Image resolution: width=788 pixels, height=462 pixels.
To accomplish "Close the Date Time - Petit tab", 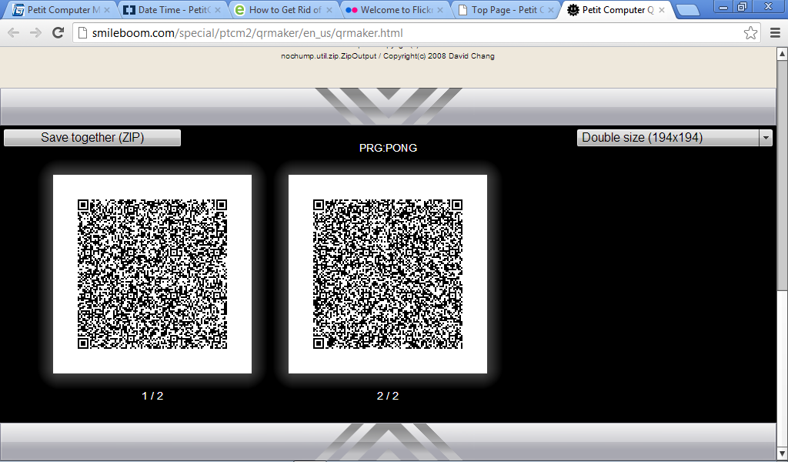I will (x=218, y=10).
